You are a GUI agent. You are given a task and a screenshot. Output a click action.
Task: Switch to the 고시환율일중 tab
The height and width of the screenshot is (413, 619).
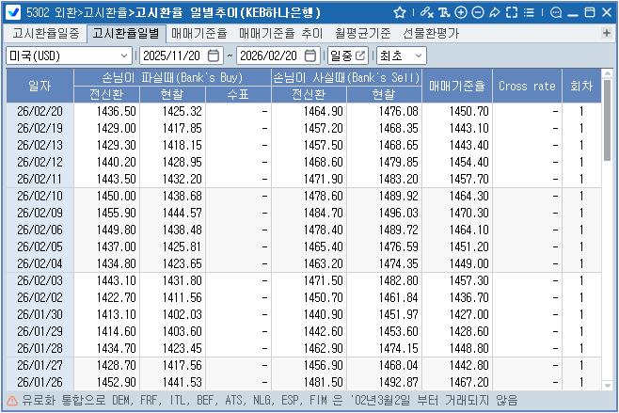tap(46, 34)
